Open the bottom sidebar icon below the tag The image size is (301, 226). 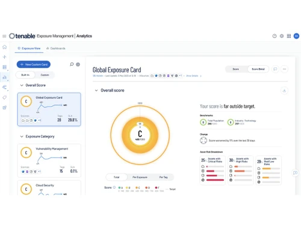pyautogui.click(x=5, y=107)
